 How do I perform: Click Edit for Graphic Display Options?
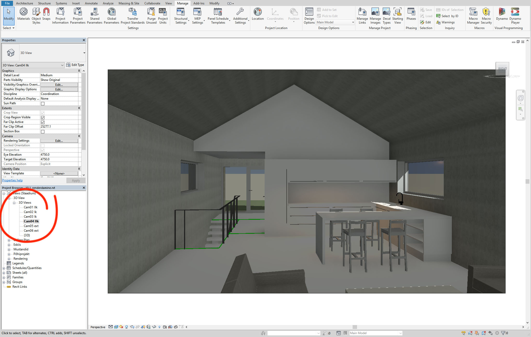pyautogui.click(x=59, y=90)
